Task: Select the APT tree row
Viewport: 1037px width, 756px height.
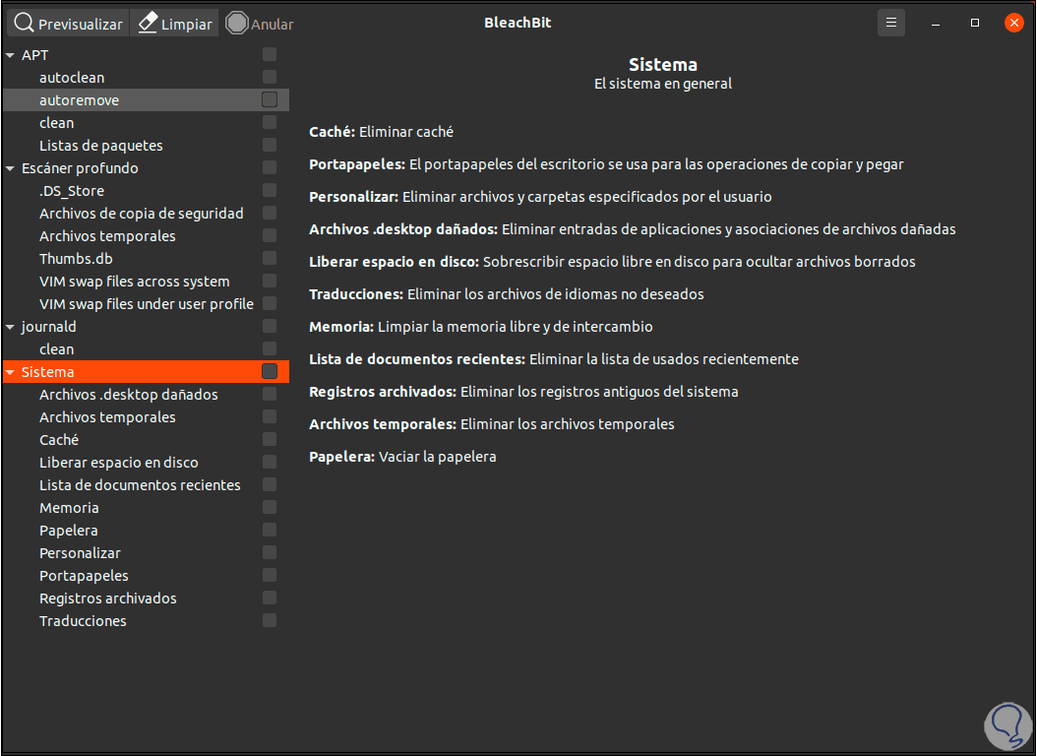Action: [147, 55]
